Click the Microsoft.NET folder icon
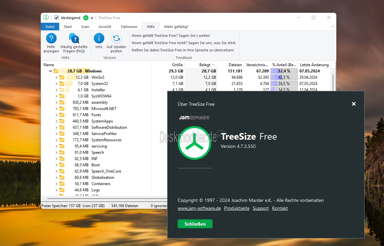Viewport: 384px width, 246px height. click(62, 109)
